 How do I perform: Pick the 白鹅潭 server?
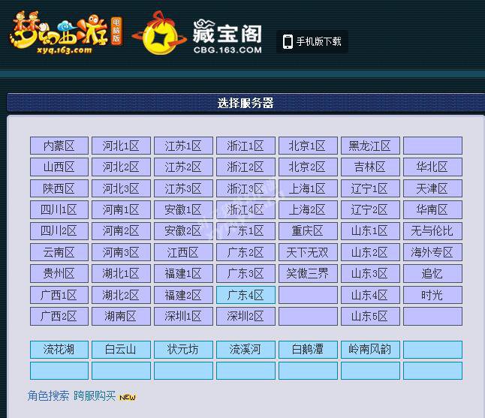pos(308,350)
